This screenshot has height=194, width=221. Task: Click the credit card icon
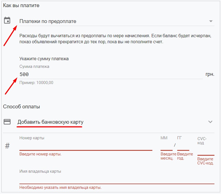click(7, 122)
